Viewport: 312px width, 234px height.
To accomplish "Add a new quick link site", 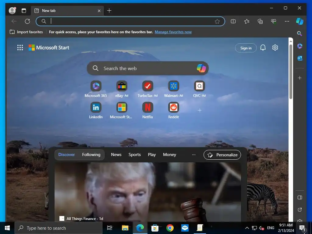I will click(200, 110).
